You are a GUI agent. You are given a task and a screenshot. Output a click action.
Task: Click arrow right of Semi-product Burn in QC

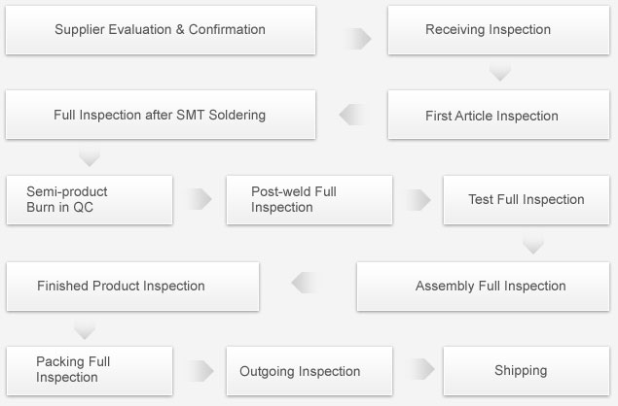200,199
